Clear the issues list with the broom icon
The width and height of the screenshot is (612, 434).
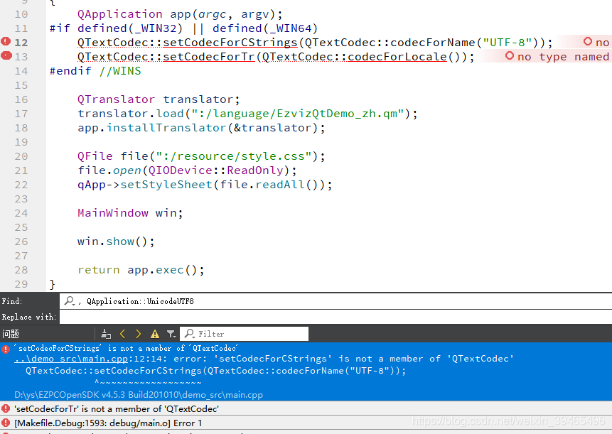[106, 334]
